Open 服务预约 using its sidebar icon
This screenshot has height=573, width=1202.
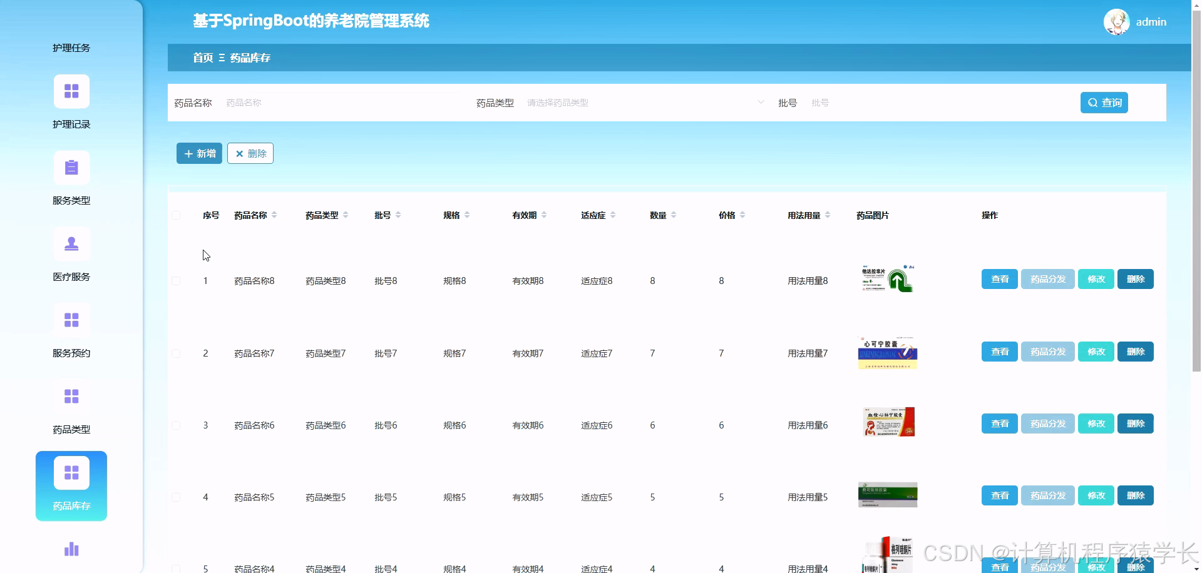[x=71, y=320]
